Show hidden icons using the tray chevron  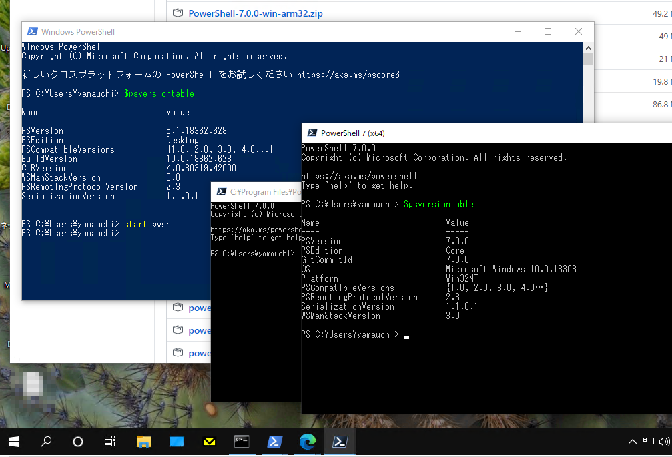point(631,441)
